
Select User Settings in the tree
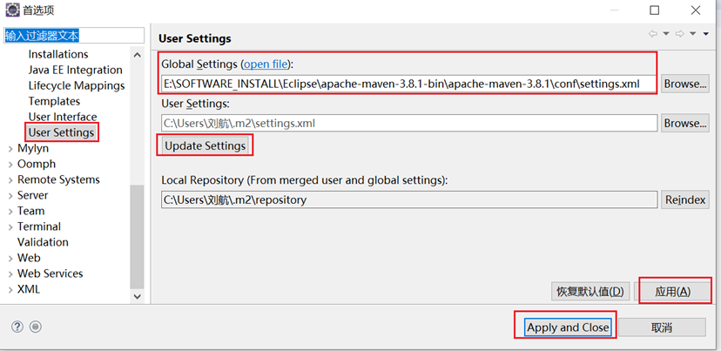point(61,132)
